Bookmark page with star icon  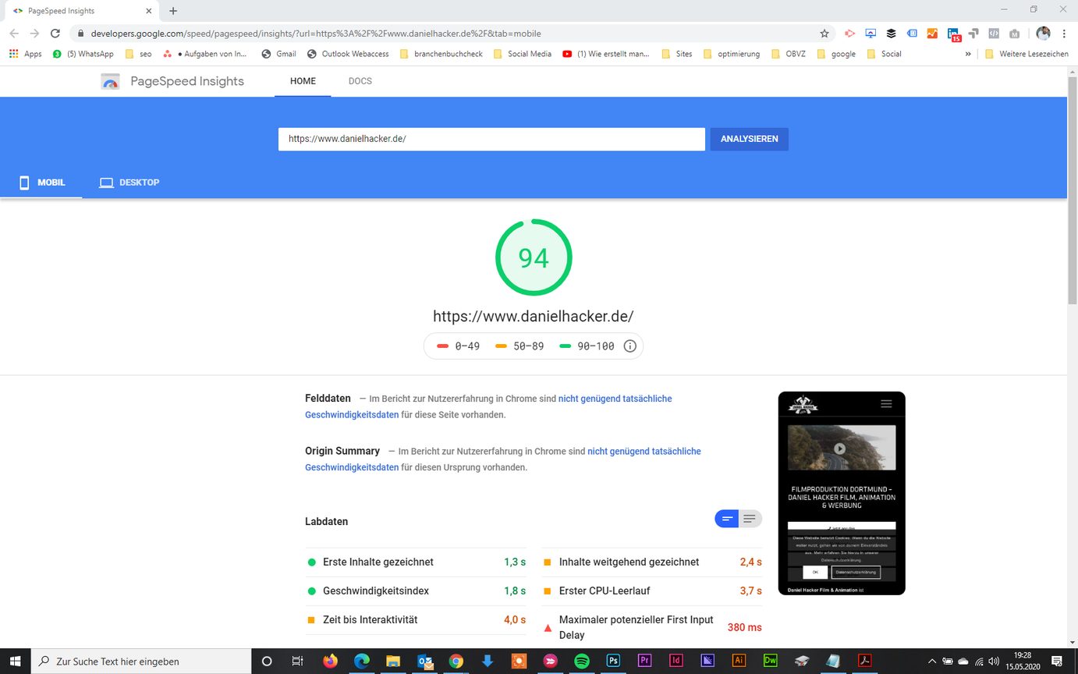click(824, 34)
